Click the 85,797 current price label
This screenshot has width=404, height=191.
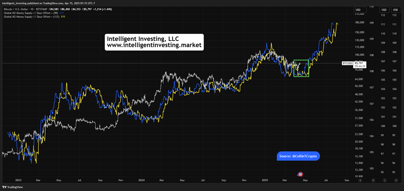[x=359, y=63]
